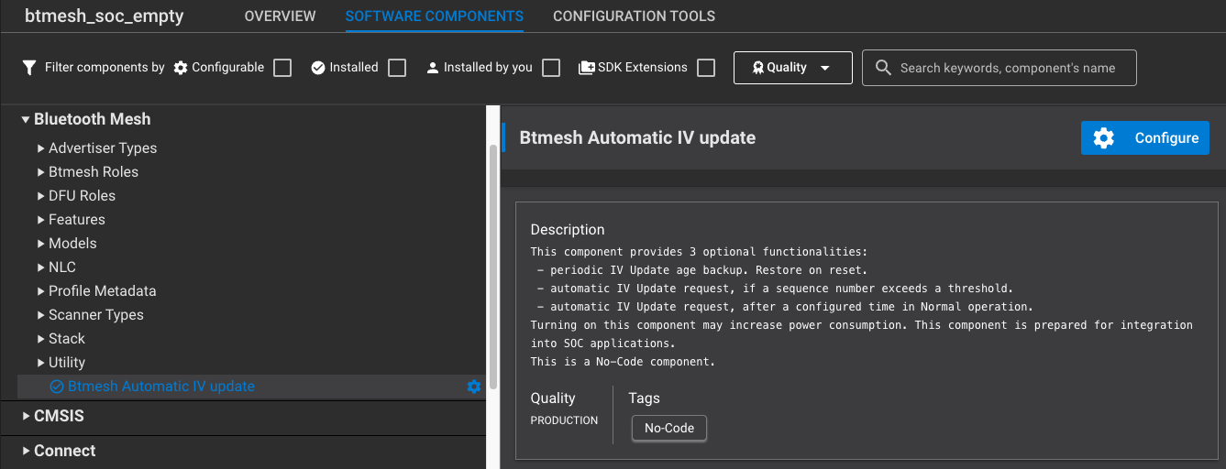Click gear icon beside Btmesh Automatic IV update
Screen dimensions: 1226x469
[474, 387]
